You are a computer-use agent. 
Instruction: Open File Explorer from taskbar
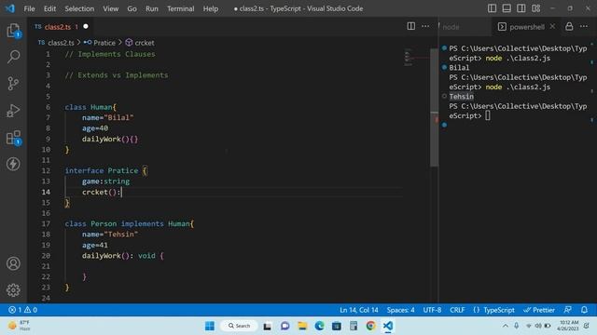coord(302,326)
